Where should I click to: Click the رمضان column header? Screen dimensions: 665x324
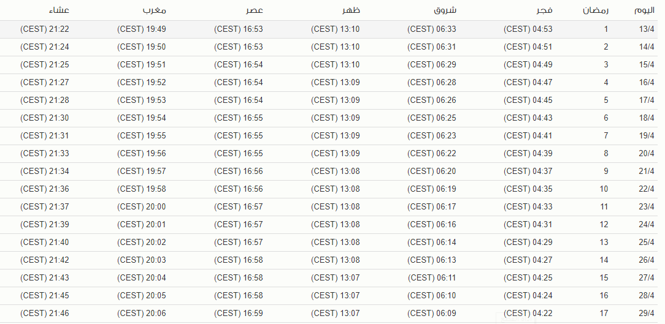pyautogui.click(x=596, y=10)
